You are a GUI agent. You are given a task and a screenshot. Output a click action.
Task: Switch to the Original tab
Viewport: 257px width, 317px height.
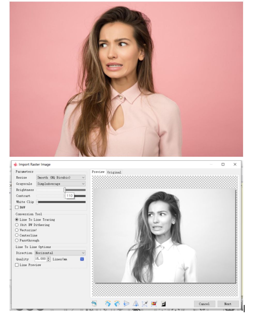(x=114, y=172)
